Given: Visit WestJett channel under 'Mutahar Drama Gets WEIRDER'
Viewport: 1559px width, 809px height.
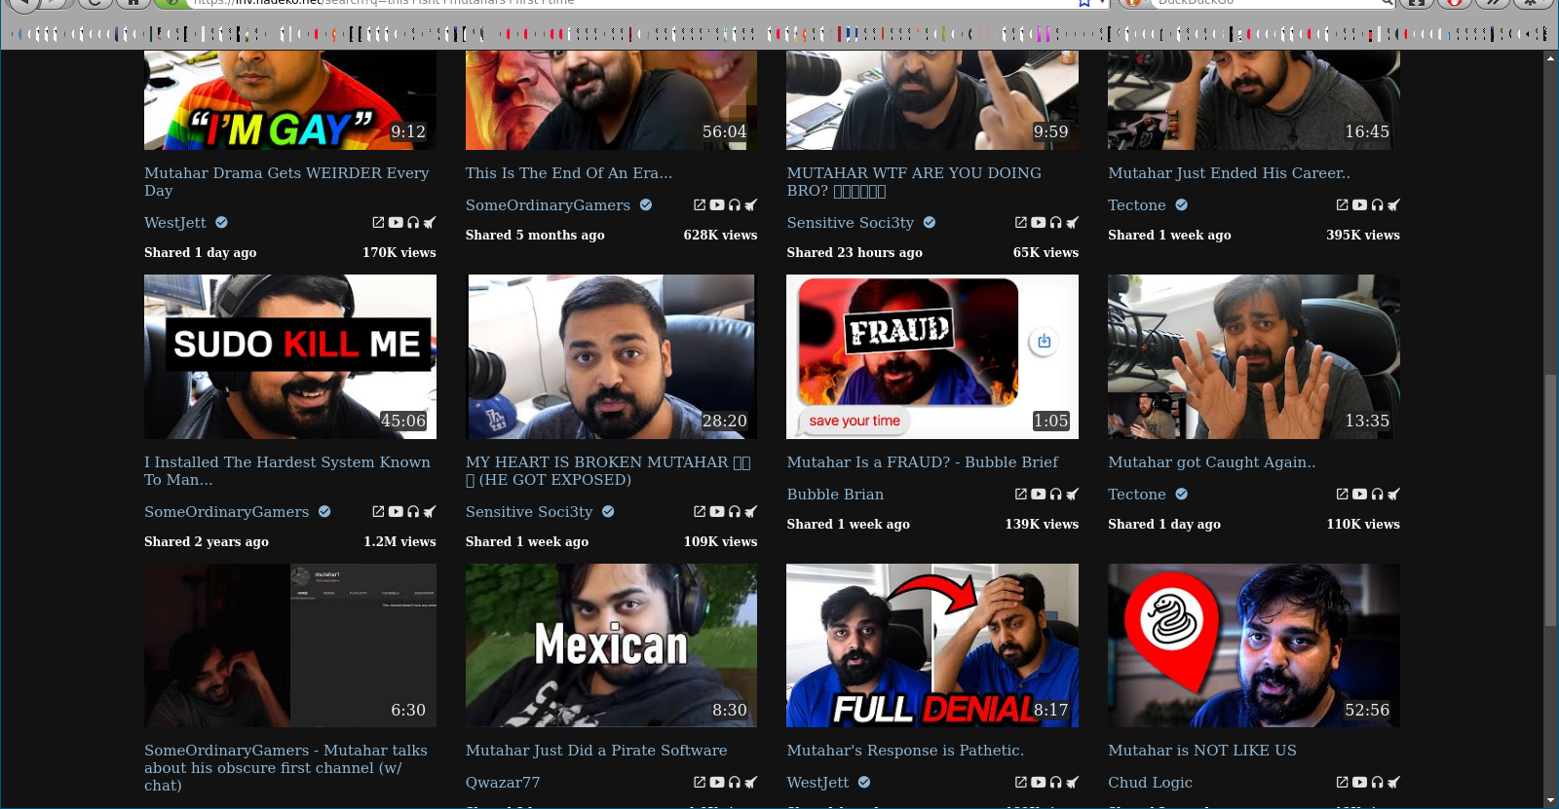Looking at the screenshot, I should 175,223.
